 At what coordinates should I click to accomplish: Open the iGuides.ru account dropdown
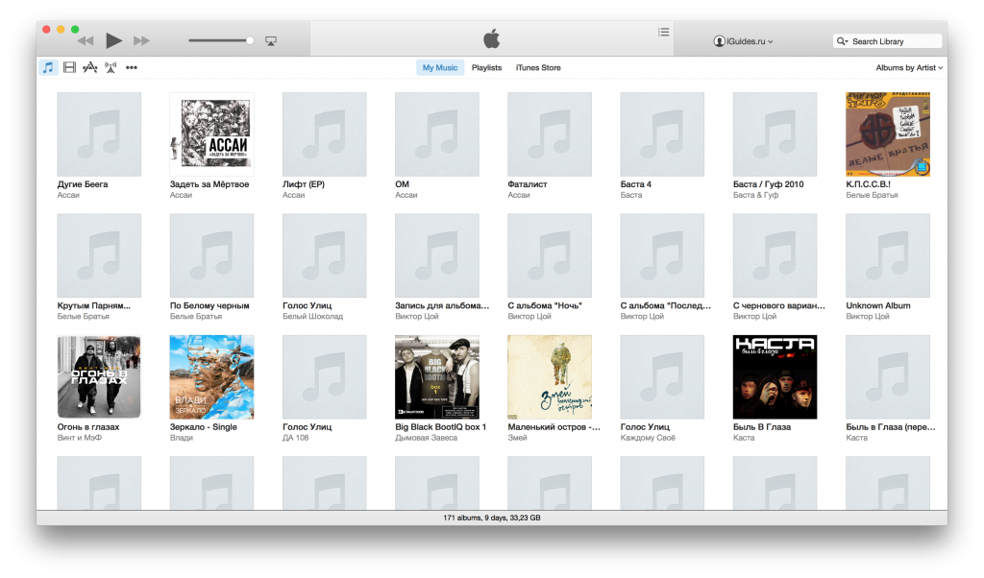(744, 41)
